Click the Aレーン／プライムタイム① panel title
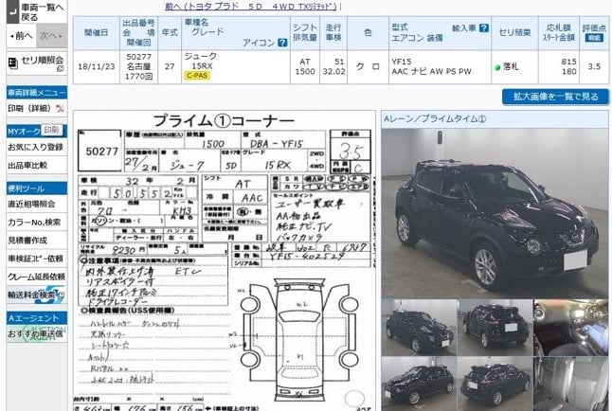 click(435, 119)
